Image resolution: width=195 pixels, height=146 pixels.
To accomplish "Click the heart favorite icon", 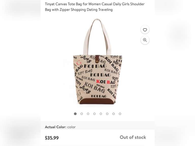I will coord(145,30).
